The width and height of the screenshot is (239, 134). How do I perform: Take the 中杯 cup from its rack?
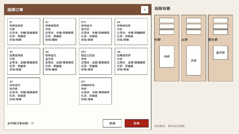point(167,57)
